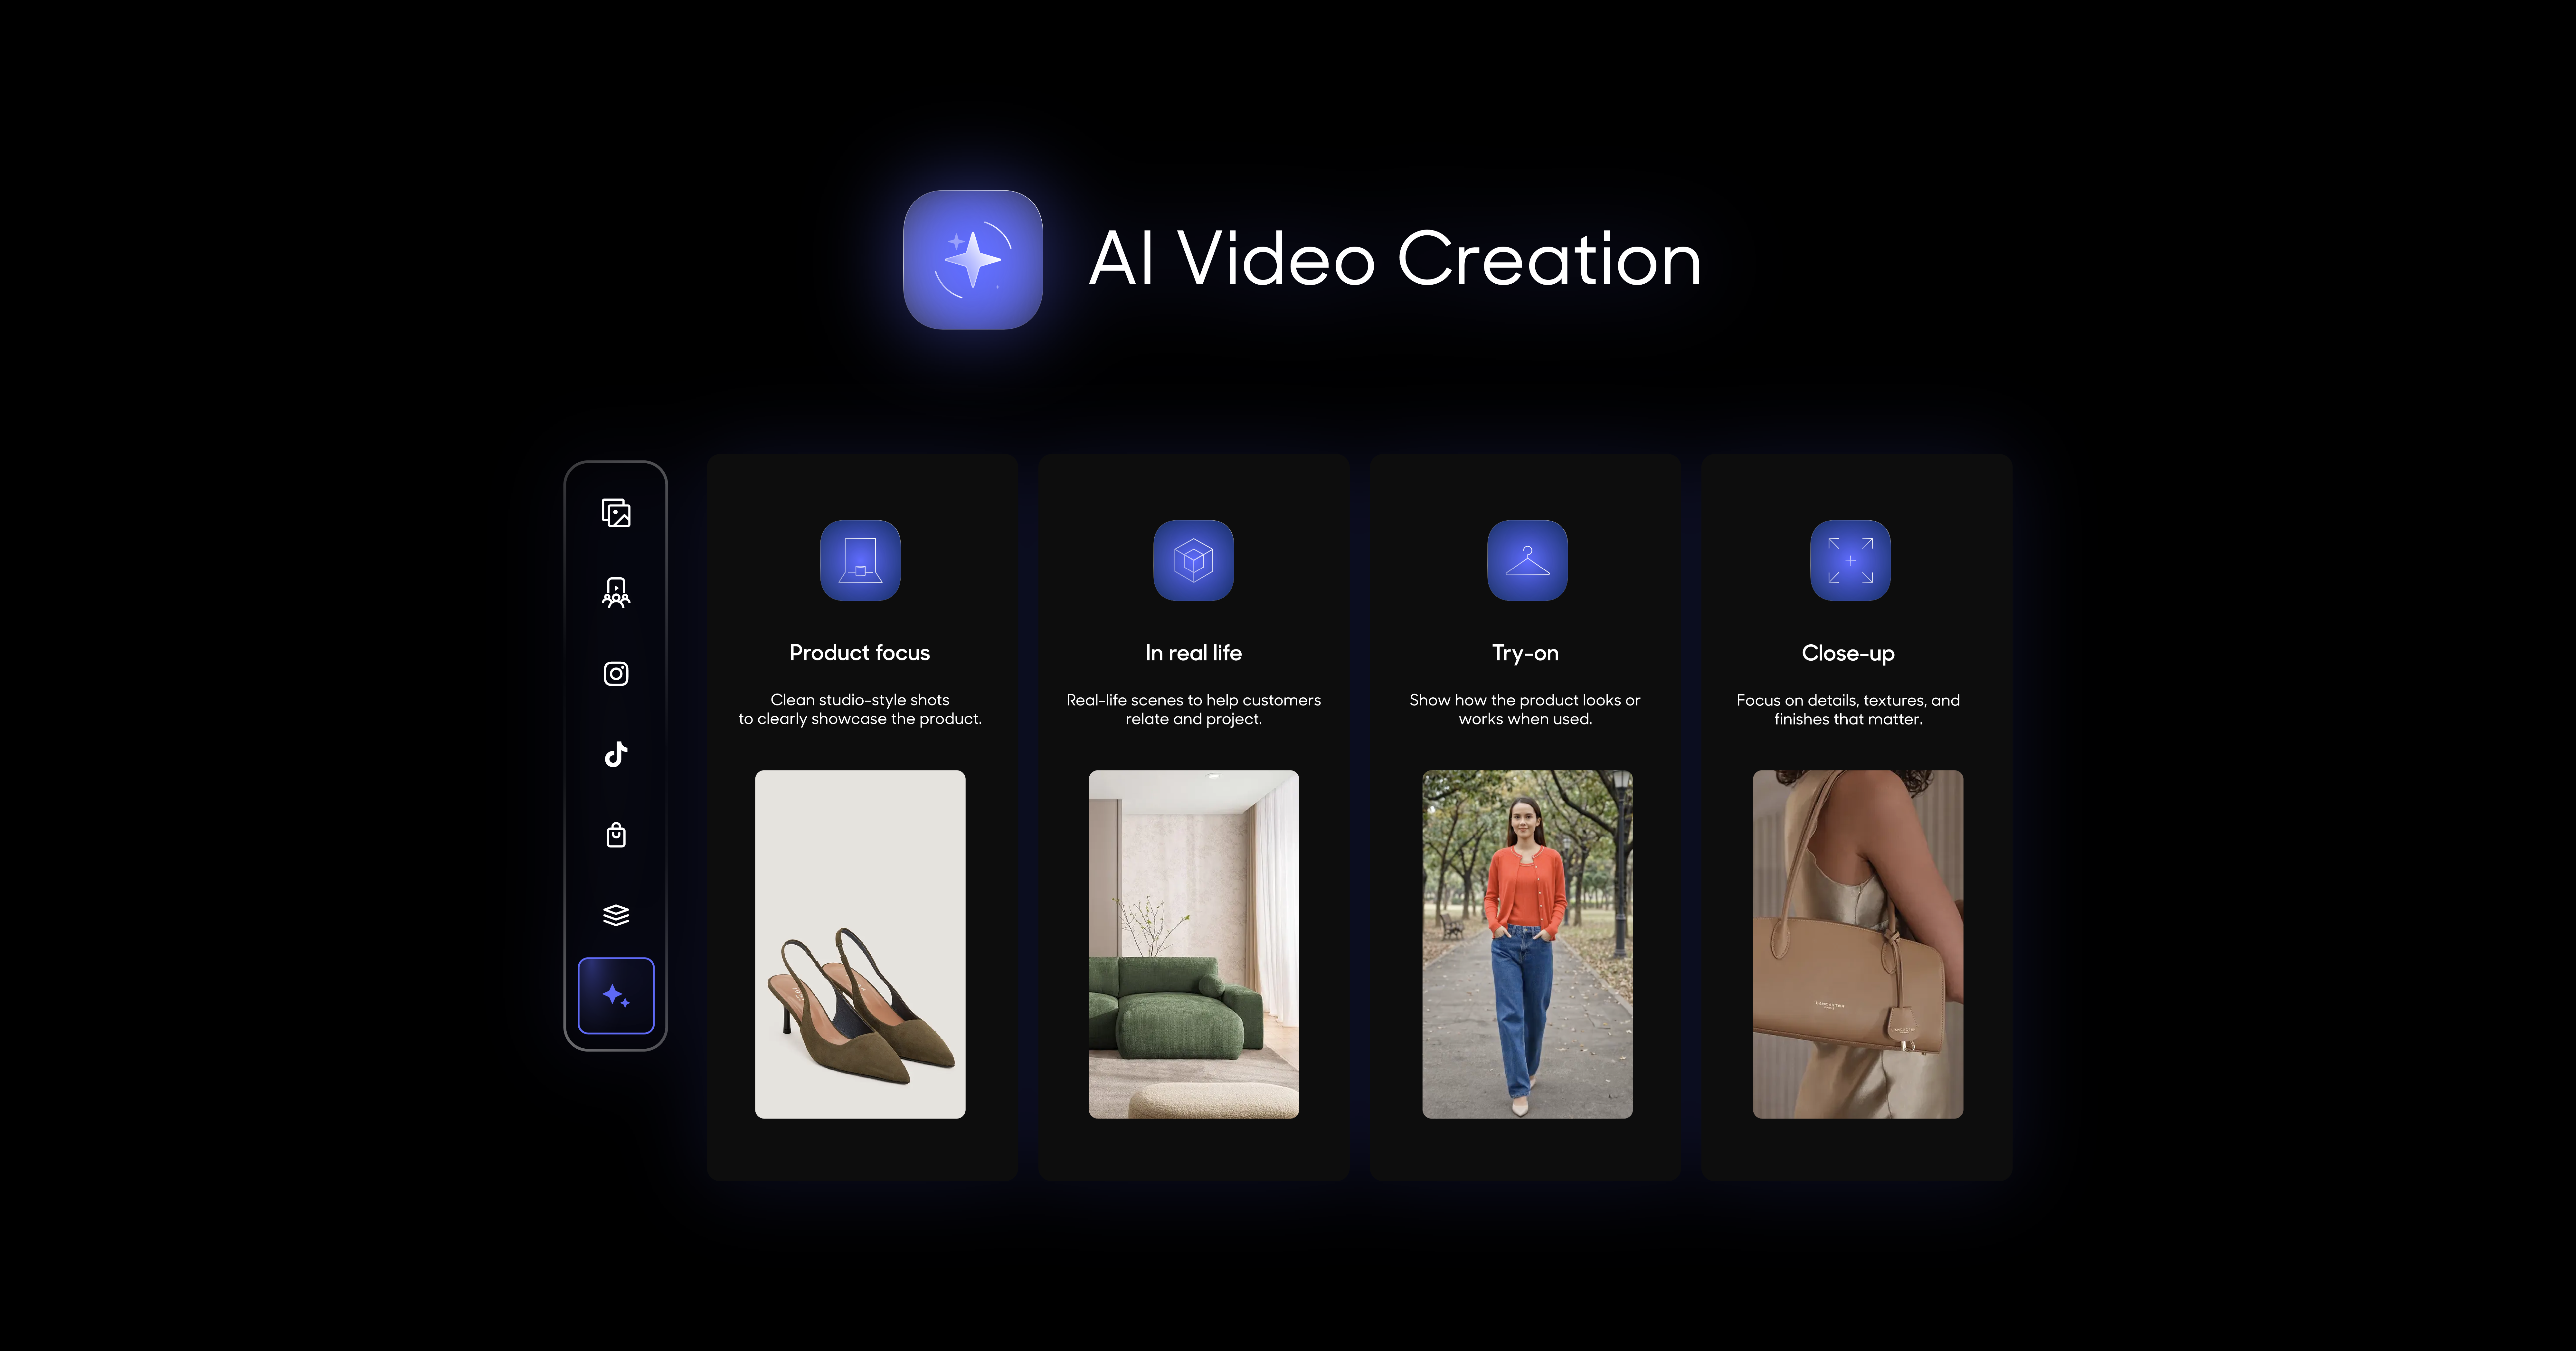Open the image gallery sidebar icon
This screenshot has width=2576, height=1351.
[616, 513]
